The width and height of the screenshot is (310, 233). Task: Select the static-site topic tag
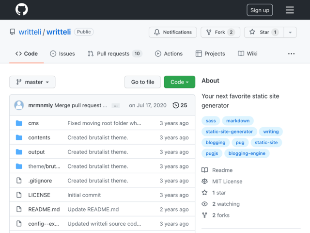(x=266, y=142)
